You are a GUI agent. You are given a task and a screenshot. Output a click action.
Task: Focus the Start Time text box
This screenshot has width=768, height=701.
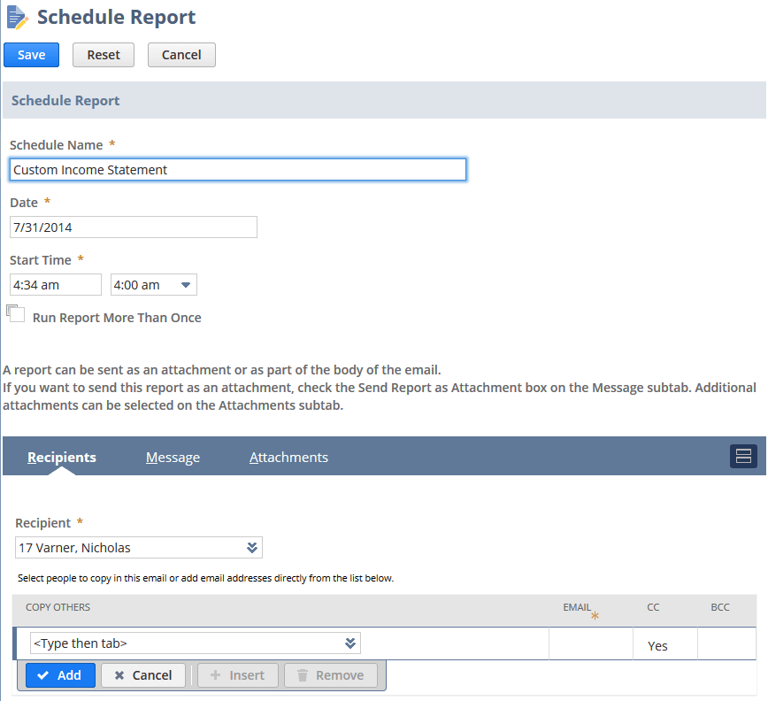[x=56, y=285]
